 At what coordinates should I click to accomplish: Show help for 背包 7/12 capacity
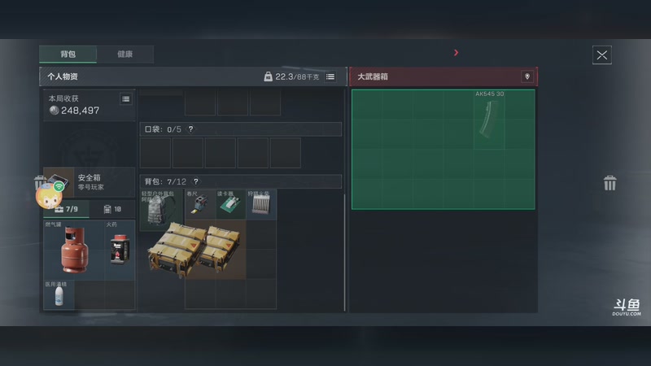(x=195, y=181)
